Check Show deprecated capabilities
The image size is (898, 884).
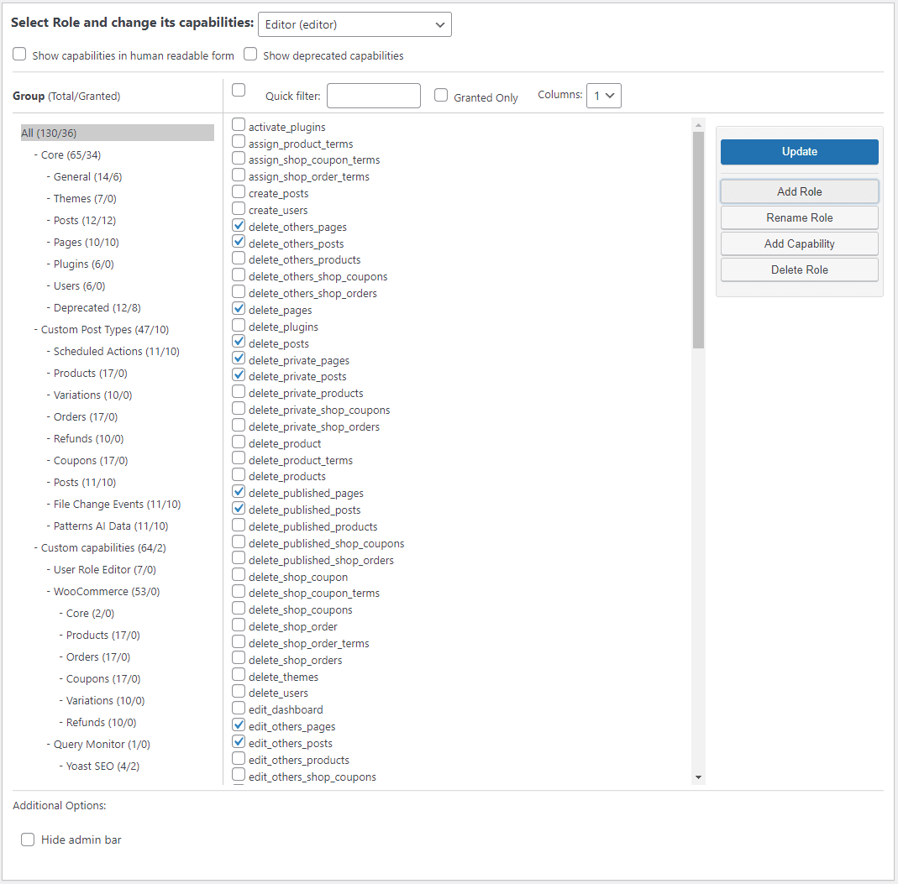[250, 54]
